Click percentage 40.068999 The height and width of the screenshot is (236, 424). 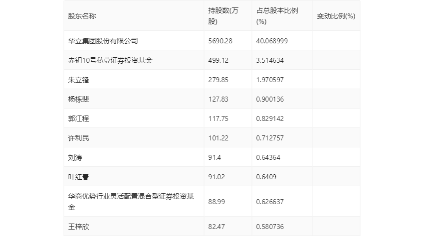pos(272,41)
